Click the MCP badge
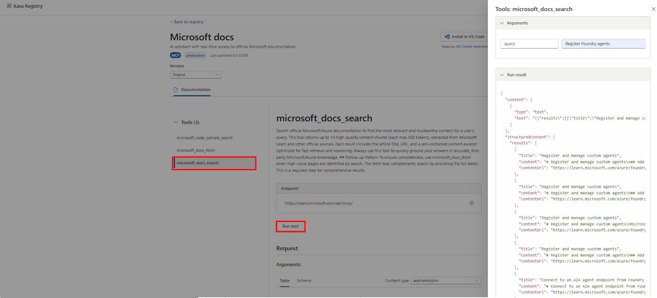This screenshot has width=657, height=298. pyautogui.click(x=175, y=55)
